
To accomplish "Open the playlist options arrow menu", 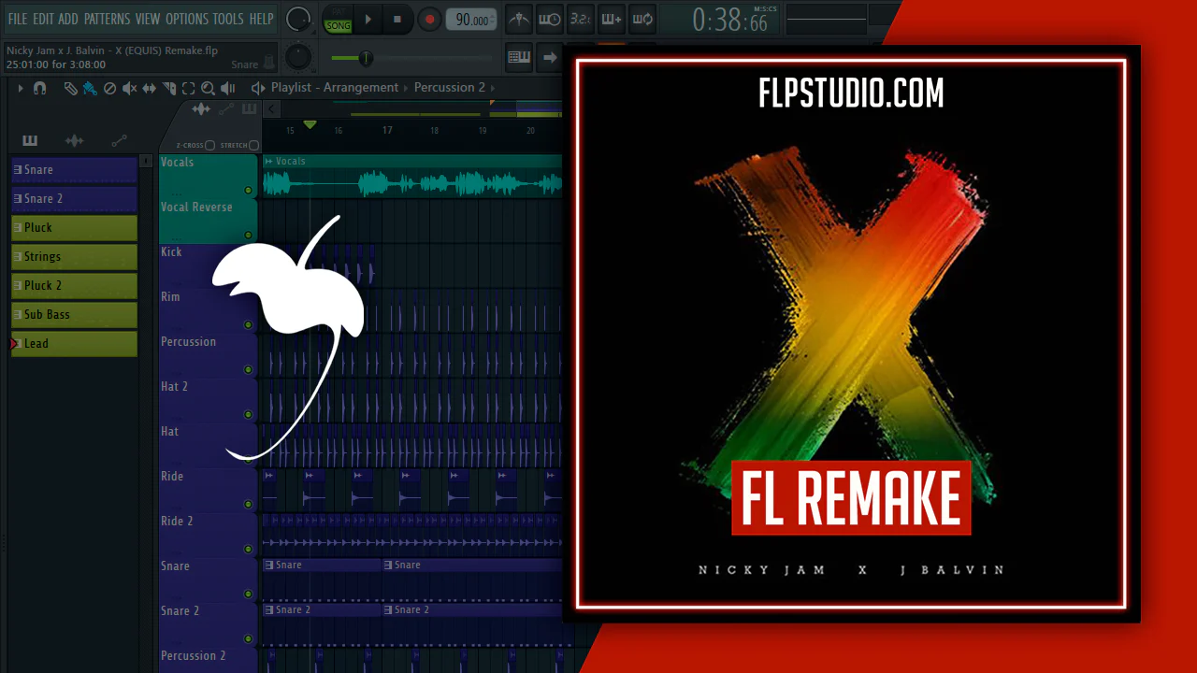I will coord(21,88).
